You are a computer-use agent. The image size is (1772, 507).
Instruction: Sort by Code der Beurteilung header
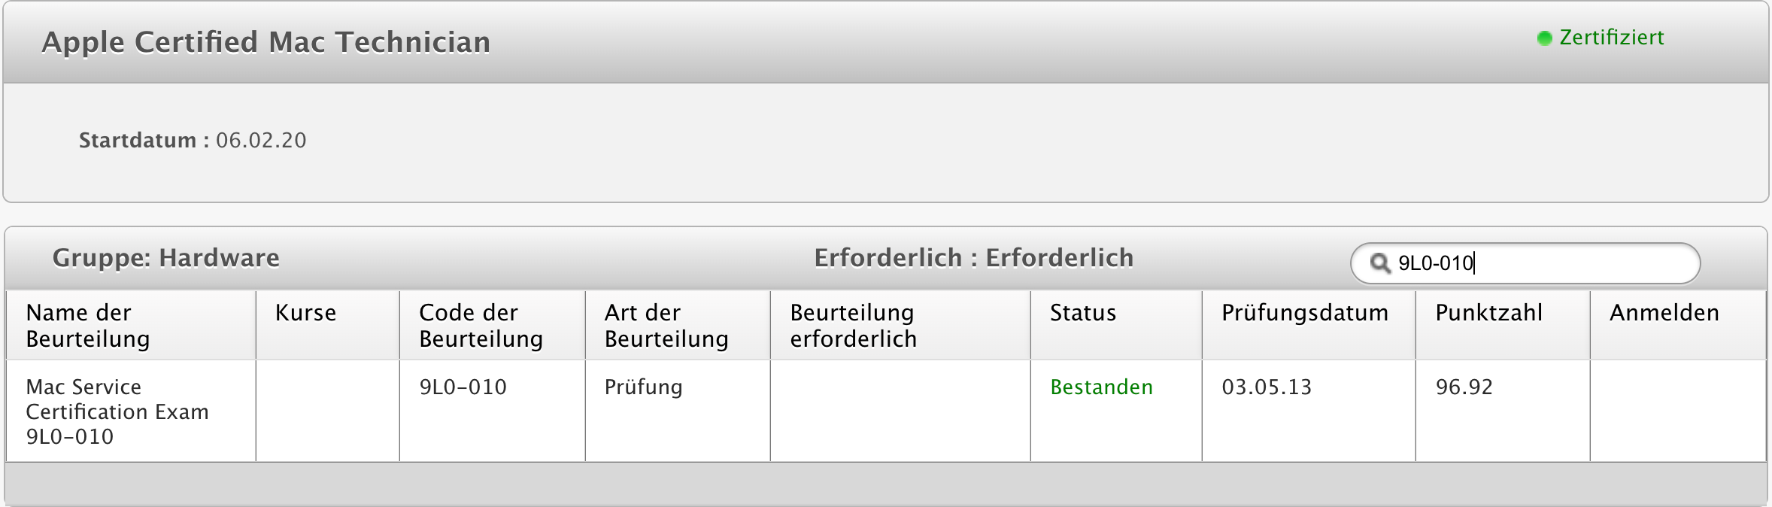[481, 326]
